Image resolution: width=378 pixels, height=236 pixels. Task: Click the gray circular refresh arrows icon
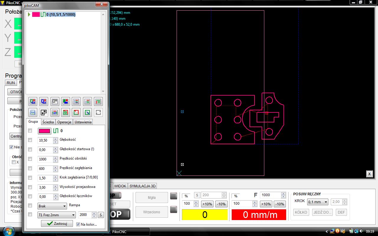98,112
